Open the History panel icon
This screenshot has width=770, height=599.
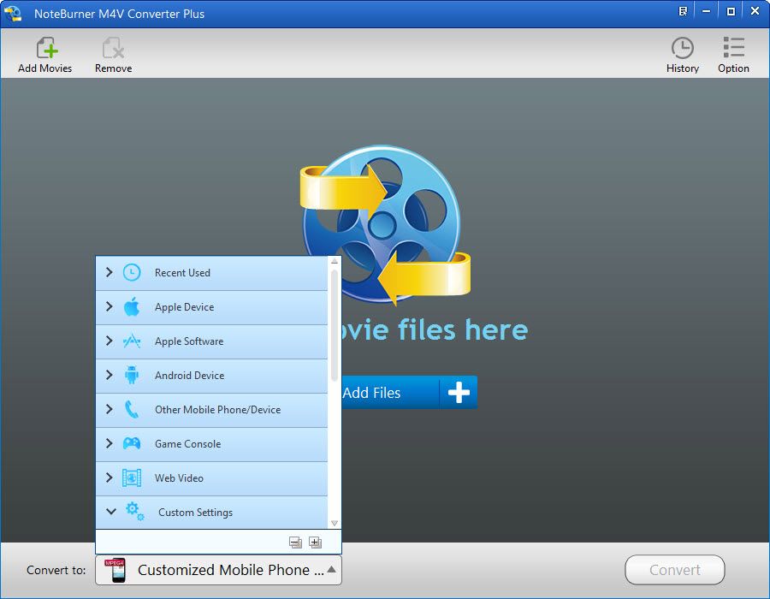(682, 48)
